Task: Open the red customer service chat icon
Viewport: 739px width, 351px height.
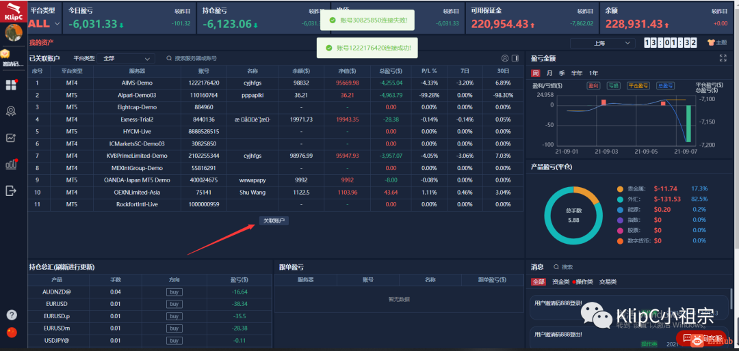Action: [688, 338]
